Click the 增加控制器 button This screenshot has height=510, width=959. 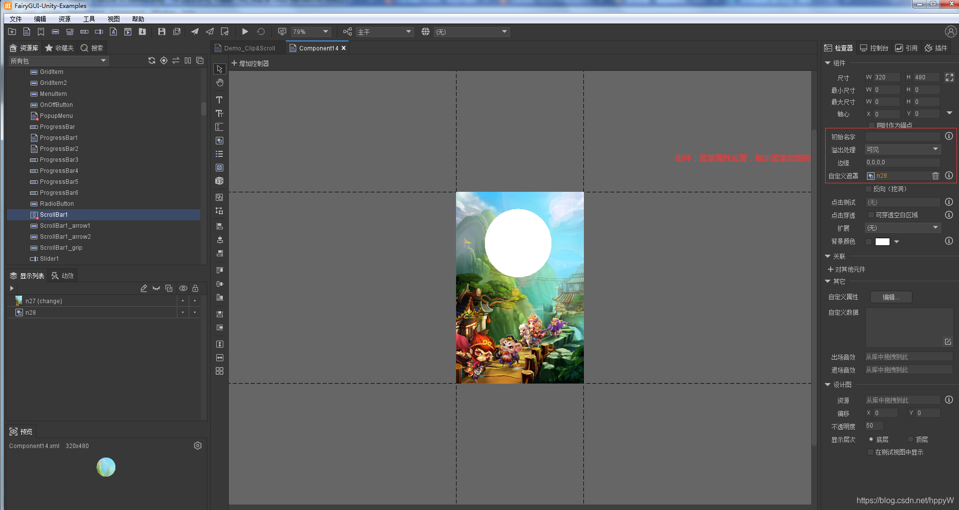(x=250, y=63)
